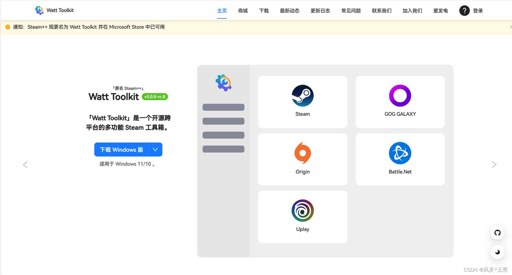Image resolution: width=512 pixels, height=275 pixels.
Task: Open the 爱发电 menu item
Action: click(x=441, y=11)
